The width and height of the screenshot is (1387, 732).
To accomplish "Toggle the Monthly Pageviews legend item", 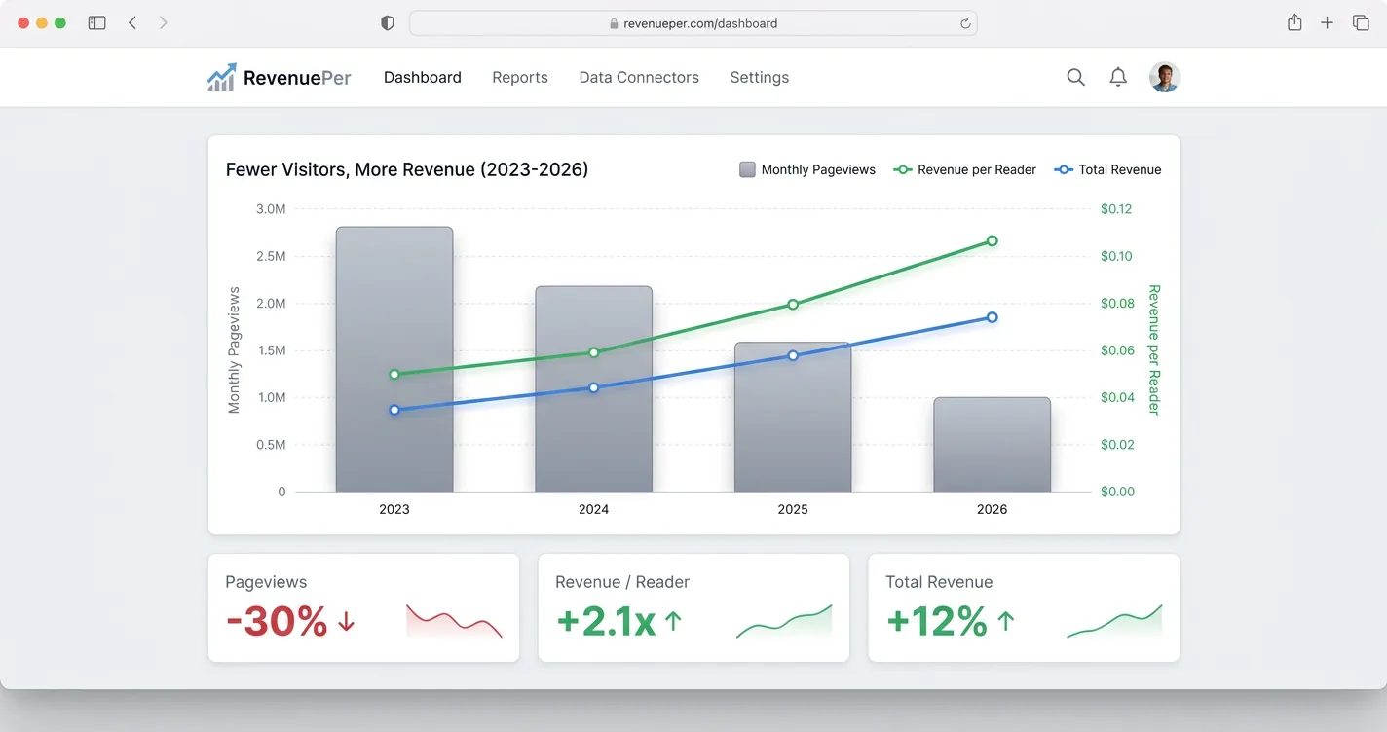I will [x=807, y=169].
